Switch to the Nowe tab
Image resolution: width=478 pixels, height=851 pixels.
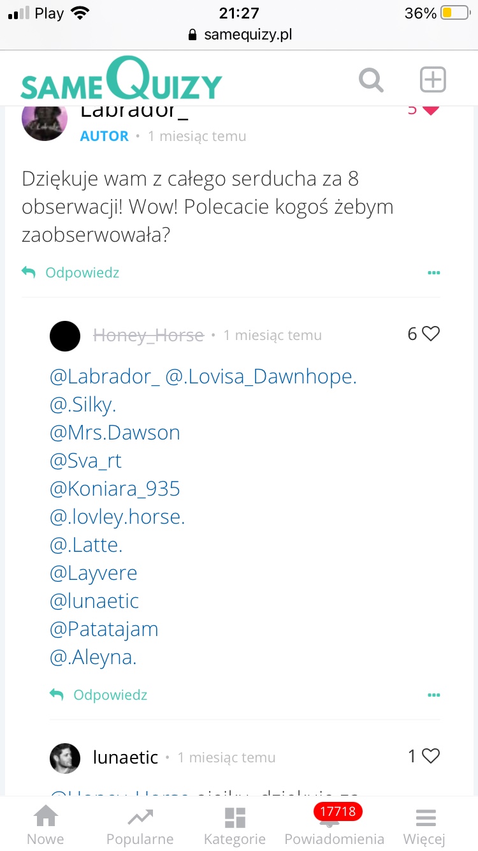point(45,826)
